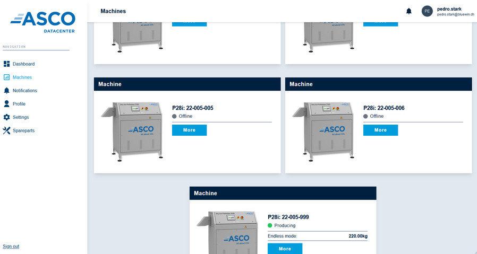
Task: Open the Dashboard navigation item
Action: click(23, 64)
